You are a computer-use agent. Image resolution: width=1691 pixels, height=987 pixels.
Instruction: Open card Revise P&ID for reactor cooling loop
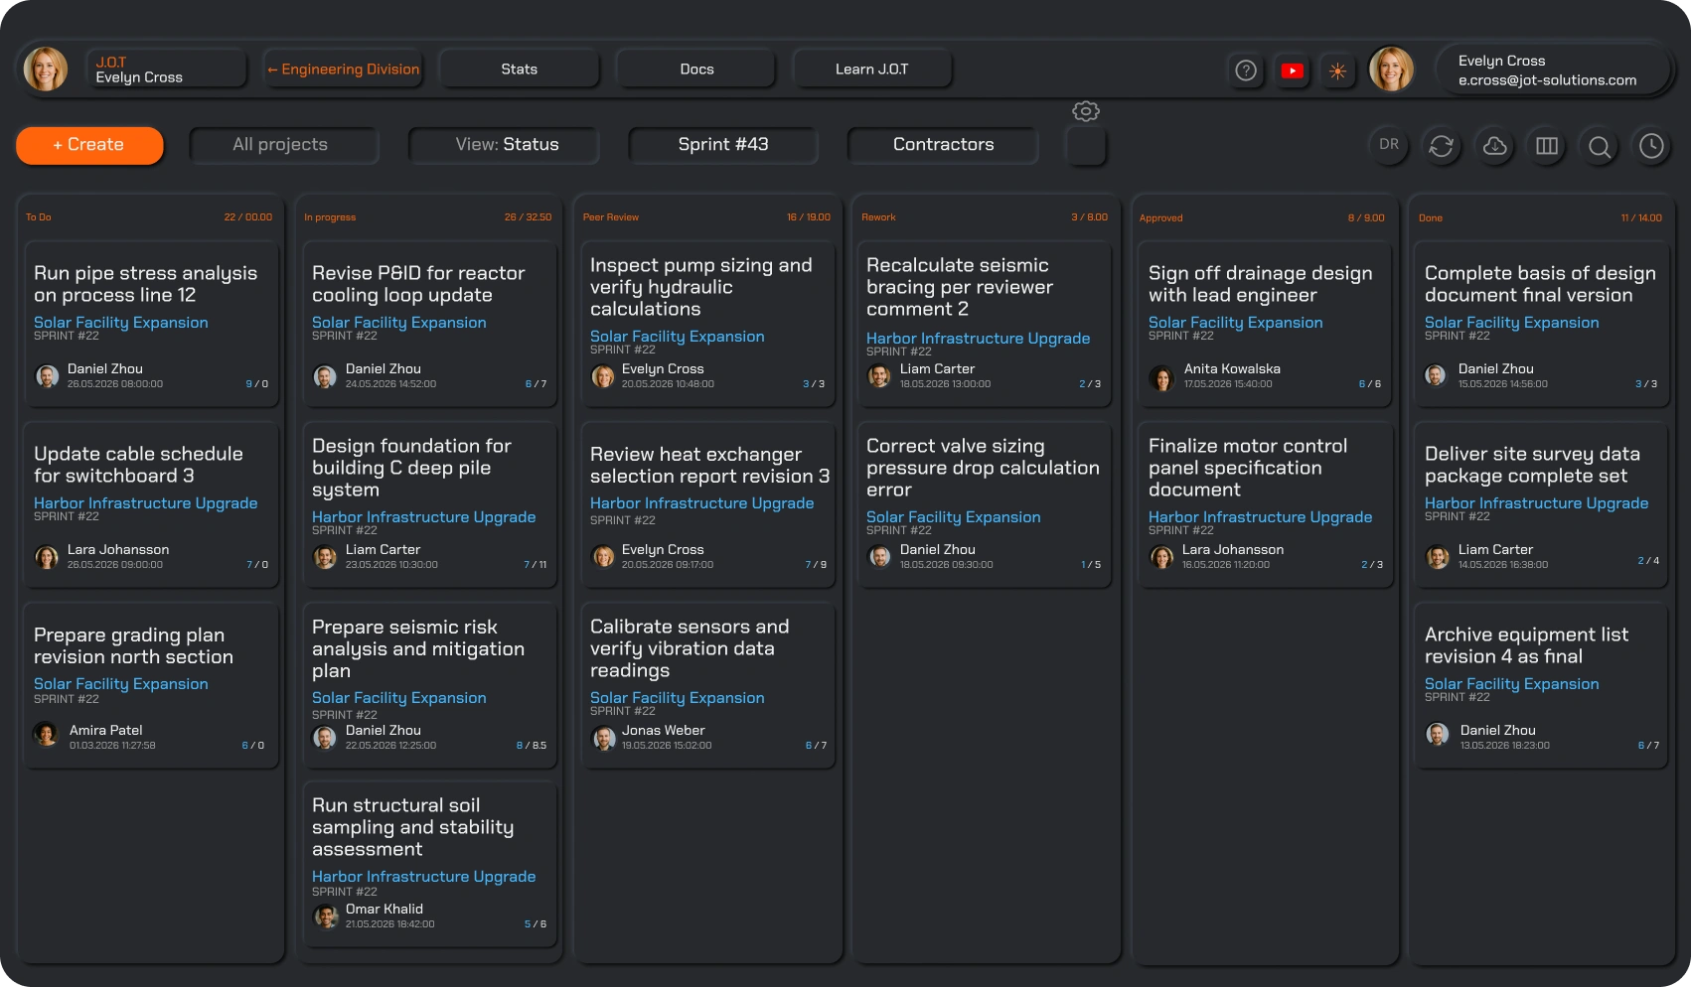pyautogui.click(x=429, y=324)
